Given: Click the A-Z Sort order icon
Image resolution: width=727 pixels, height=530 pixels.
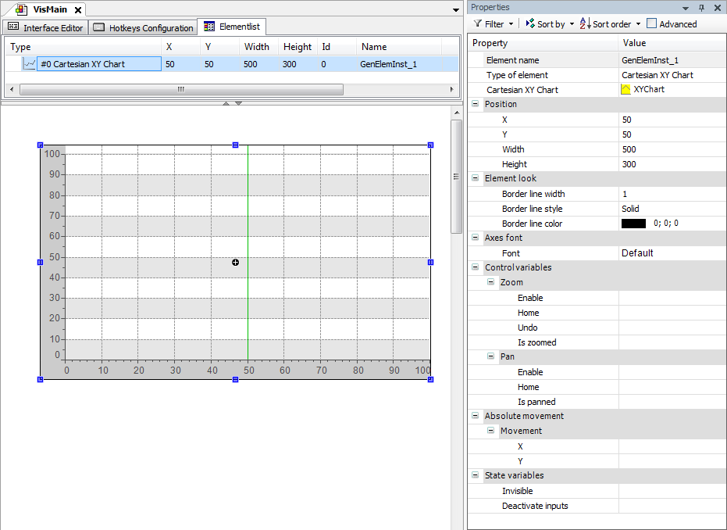Looking at the screenshot, I should pos(583,23).
